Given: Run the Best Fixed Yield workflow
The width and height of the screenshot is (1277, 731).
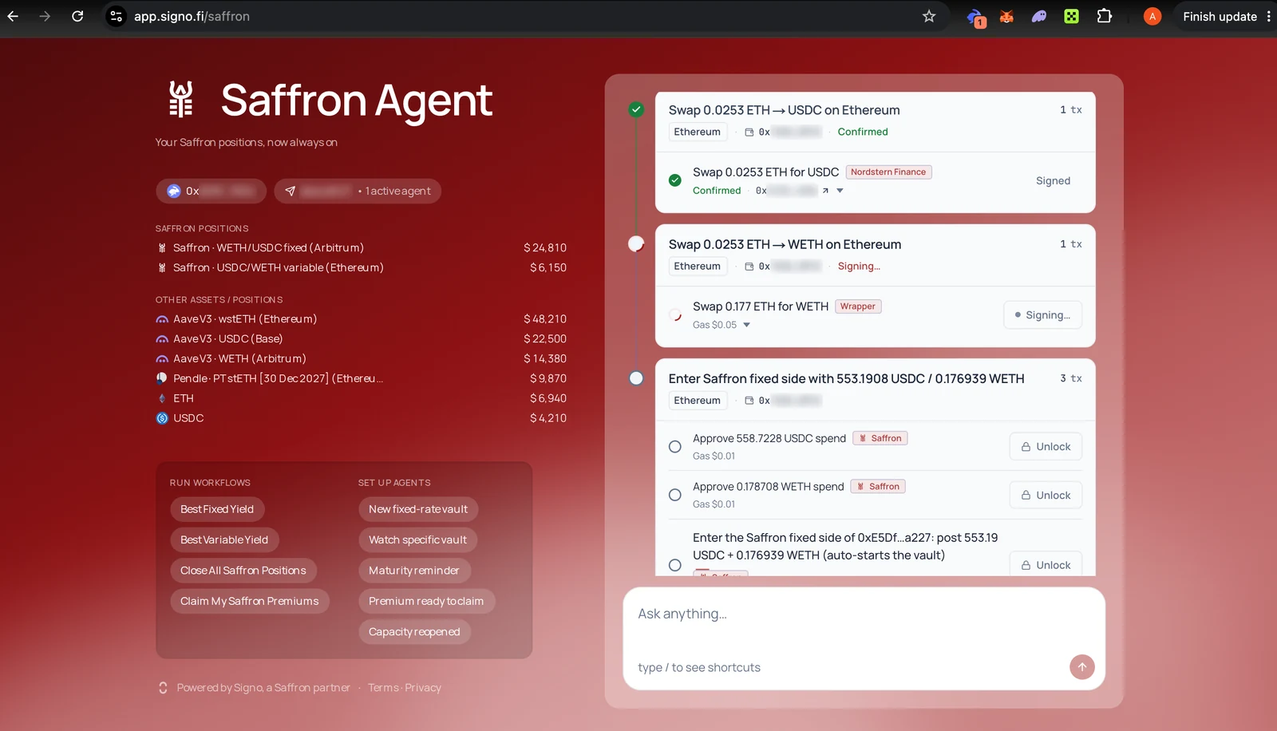Looking at the screenshot, I should (217, 509).
